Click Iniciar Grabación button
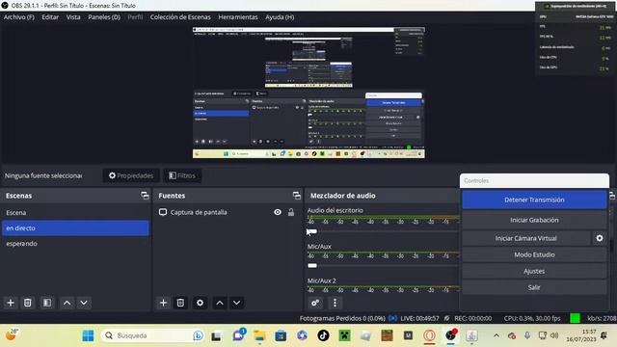Screen dimensions: 617x347 click(x=534, y=220)
